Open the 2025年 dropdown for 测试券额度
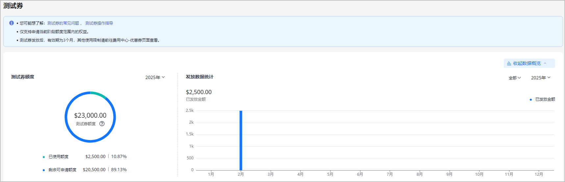Screen dimensions: 565x182 pos(155,77)
